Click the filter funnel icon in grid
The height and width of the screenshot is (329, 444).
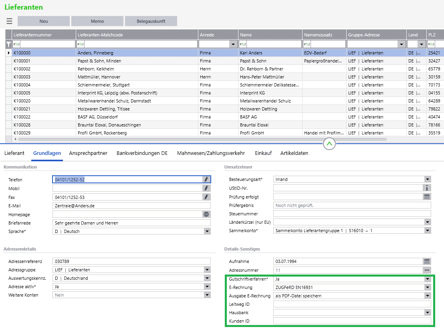[8, 44]
